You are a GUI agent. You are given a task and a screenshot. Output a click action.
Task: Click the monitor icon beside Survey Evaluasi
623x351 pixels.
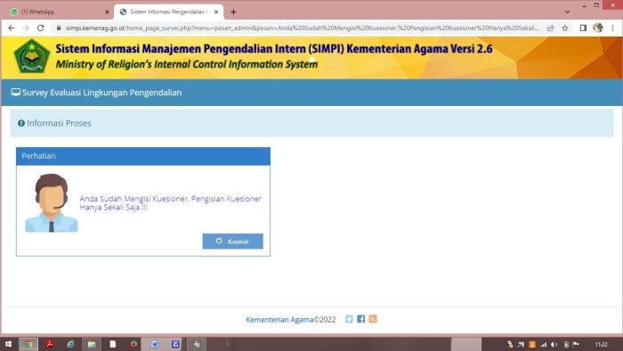[16, 93]
